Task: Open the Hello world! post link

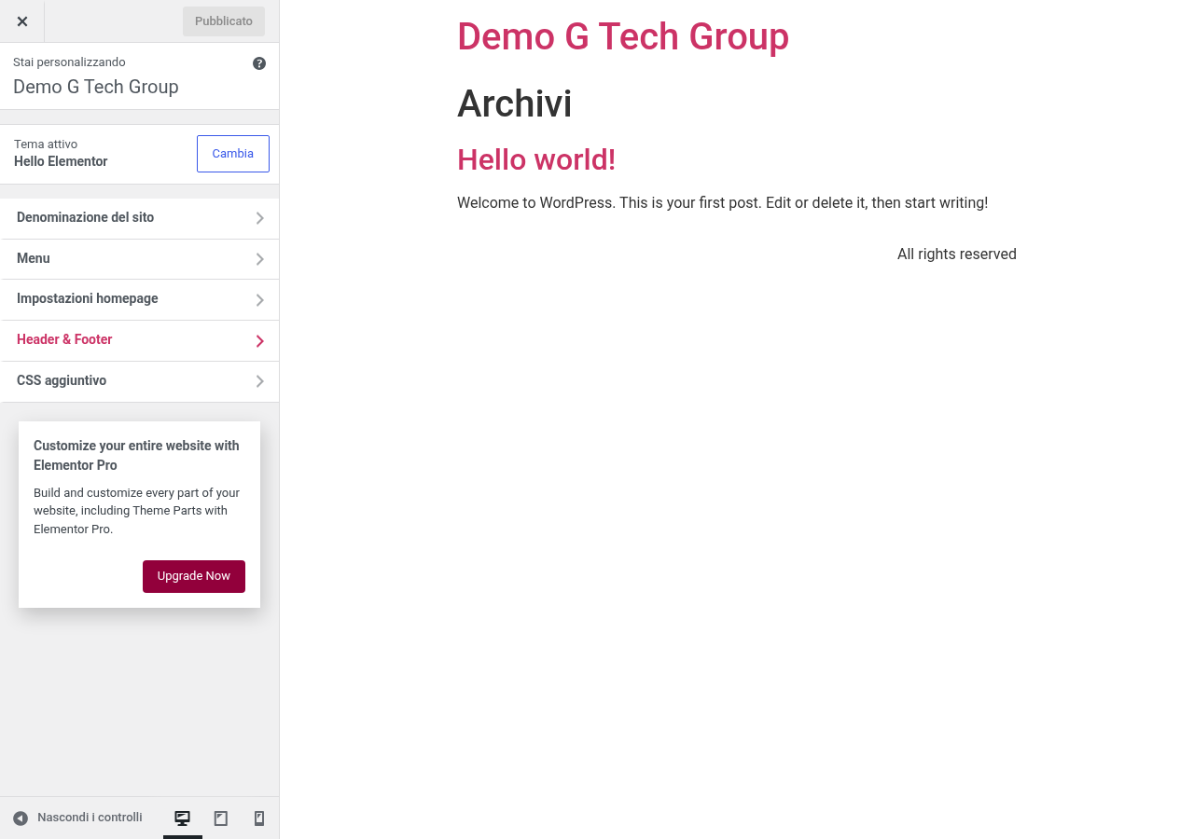Action: 536,159
